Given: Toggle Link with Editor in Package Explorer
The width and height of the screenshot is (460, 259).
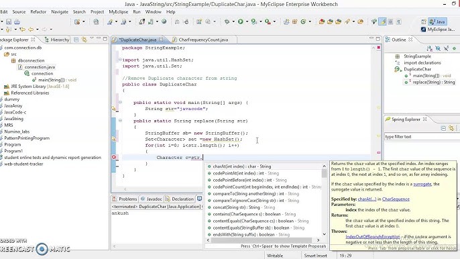Looking at the screenshot, I should pos(84,40).
